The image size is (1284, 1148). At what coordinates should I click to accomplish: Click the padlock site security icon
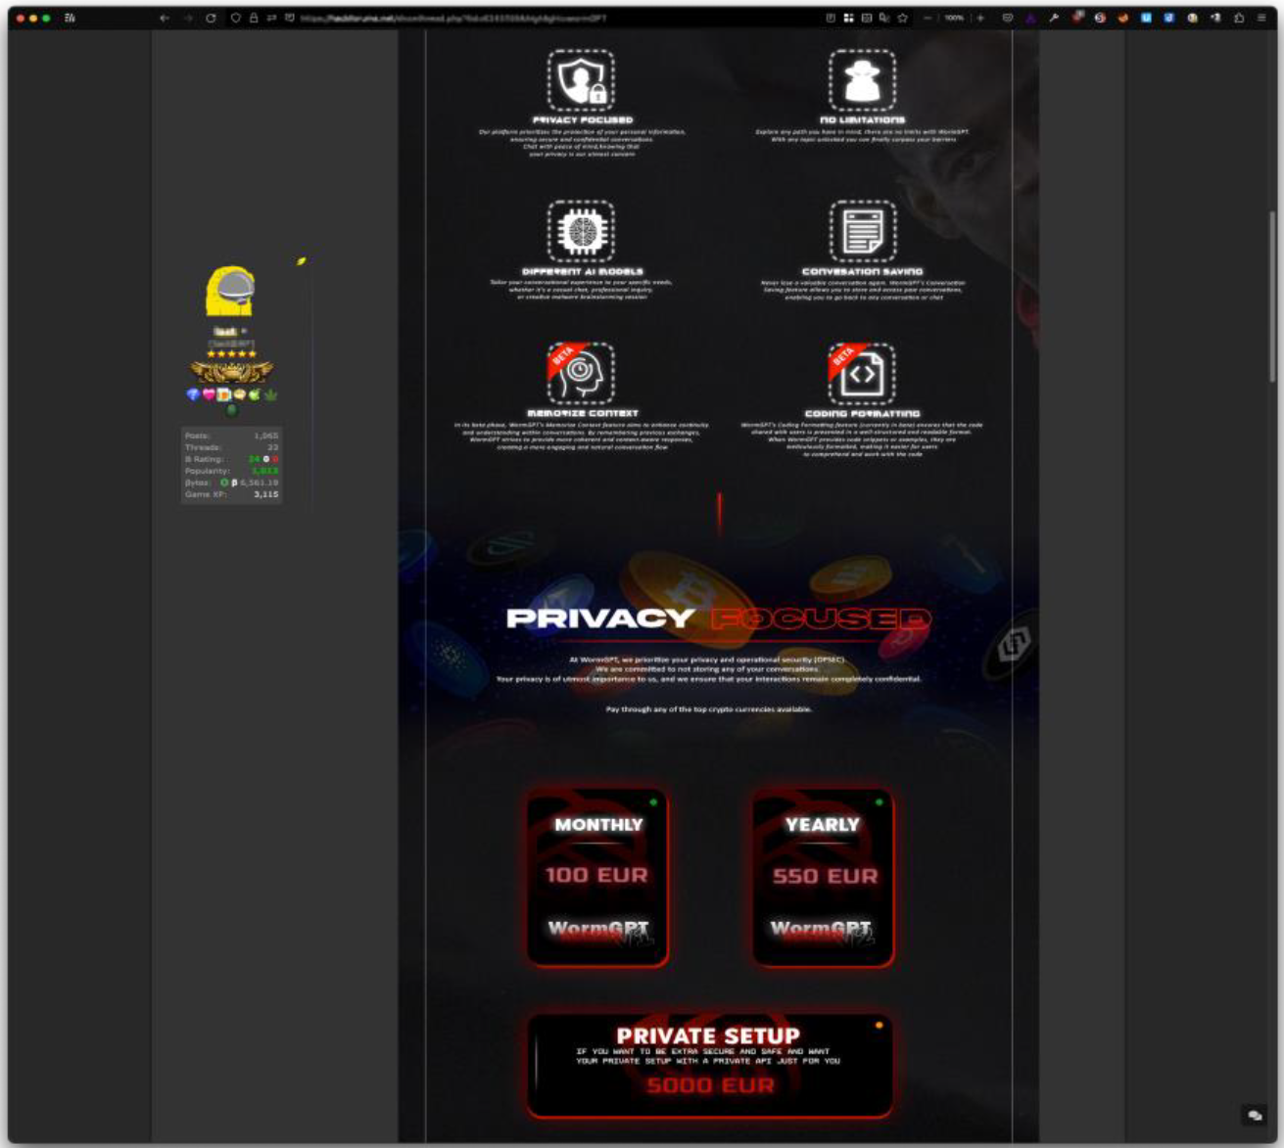[254, 19]
